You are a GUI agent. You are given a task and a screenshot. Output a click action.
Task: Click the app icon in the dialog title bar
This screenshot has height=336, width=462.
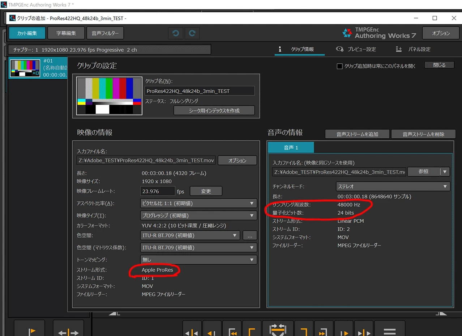12,18
